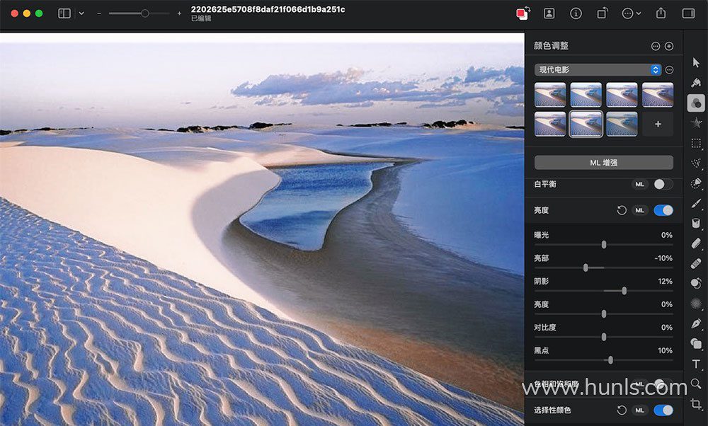This screenshot has height=426, width=708.
Task: Disable the 选择性颜色 toggle switch
Action: pyautogui.click(x=663, y=410)
